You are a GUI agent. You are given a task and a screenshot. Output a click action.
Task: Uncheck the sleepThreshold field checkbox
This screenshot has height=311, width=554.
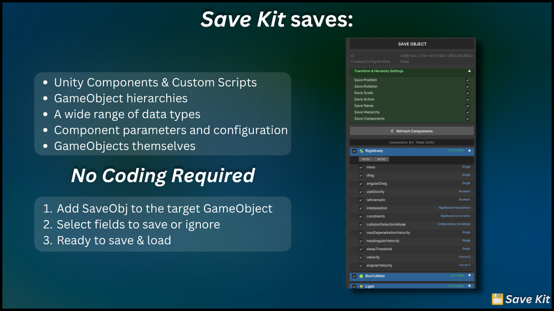361,249
